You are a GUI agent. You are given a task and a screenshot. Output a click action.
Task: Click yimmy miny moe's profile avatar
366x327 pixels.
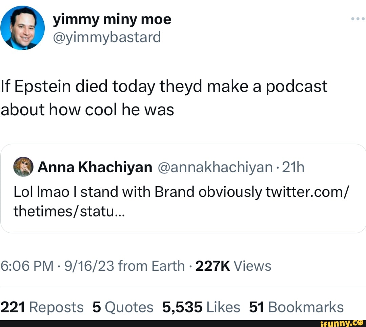[22, 27]
